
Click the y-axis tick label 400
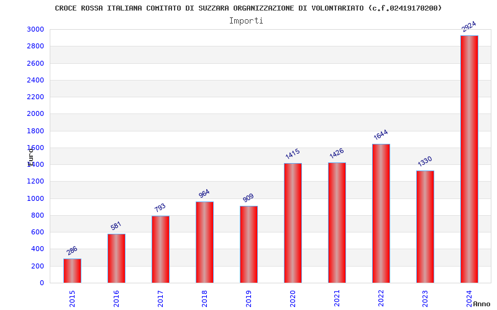click(38, 249)
